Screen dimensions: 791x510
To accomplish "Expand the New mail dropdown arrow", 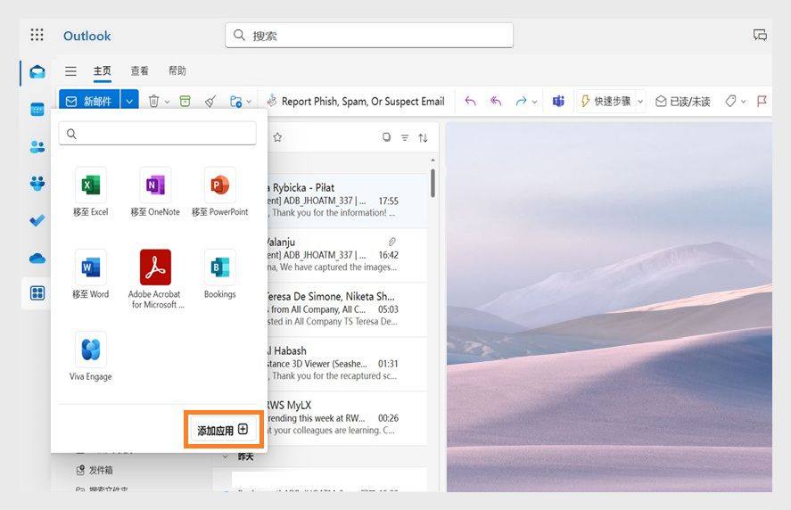I will [129, 102].
